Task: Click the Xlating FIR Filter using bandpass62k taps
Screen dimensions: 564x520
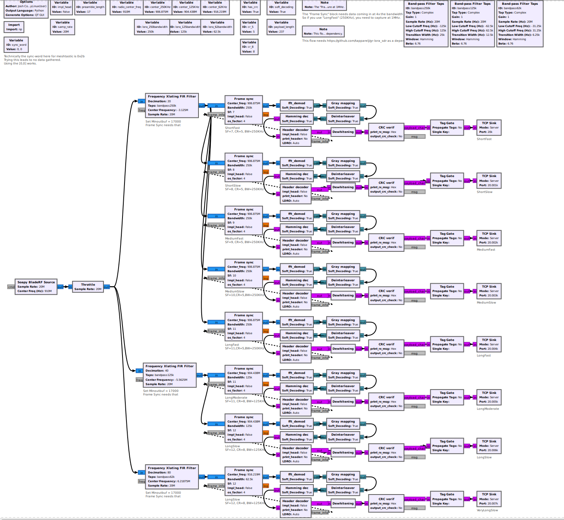Action: (172, 477)
